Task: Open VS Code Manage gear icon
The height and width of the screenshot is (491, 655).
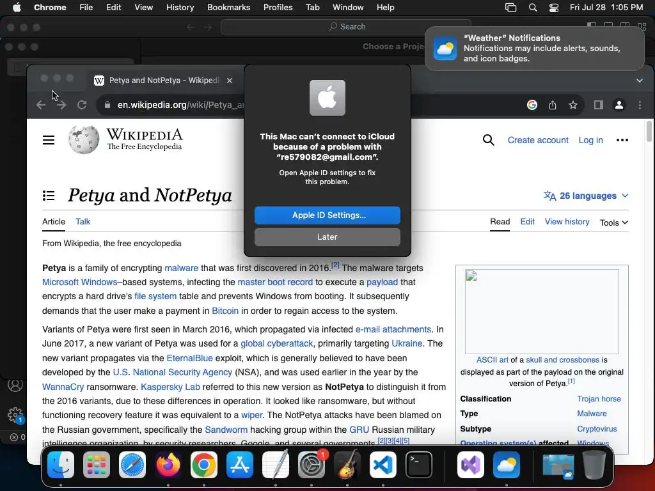Action: [x=15, y=414]
